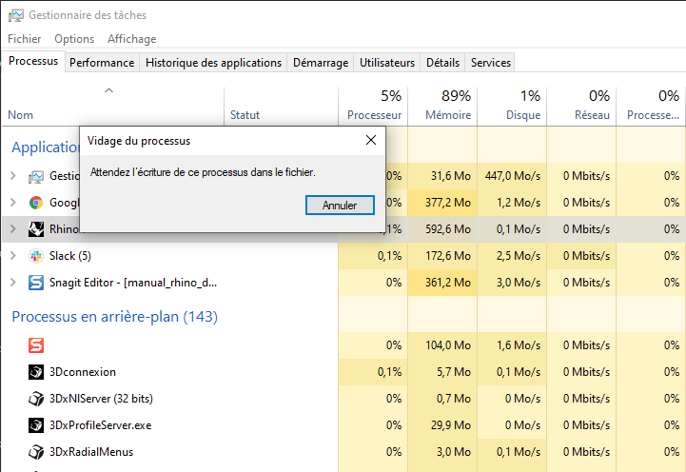
Task: Click the 31,6 Mo memory value
Action: (x=451, y=176)
